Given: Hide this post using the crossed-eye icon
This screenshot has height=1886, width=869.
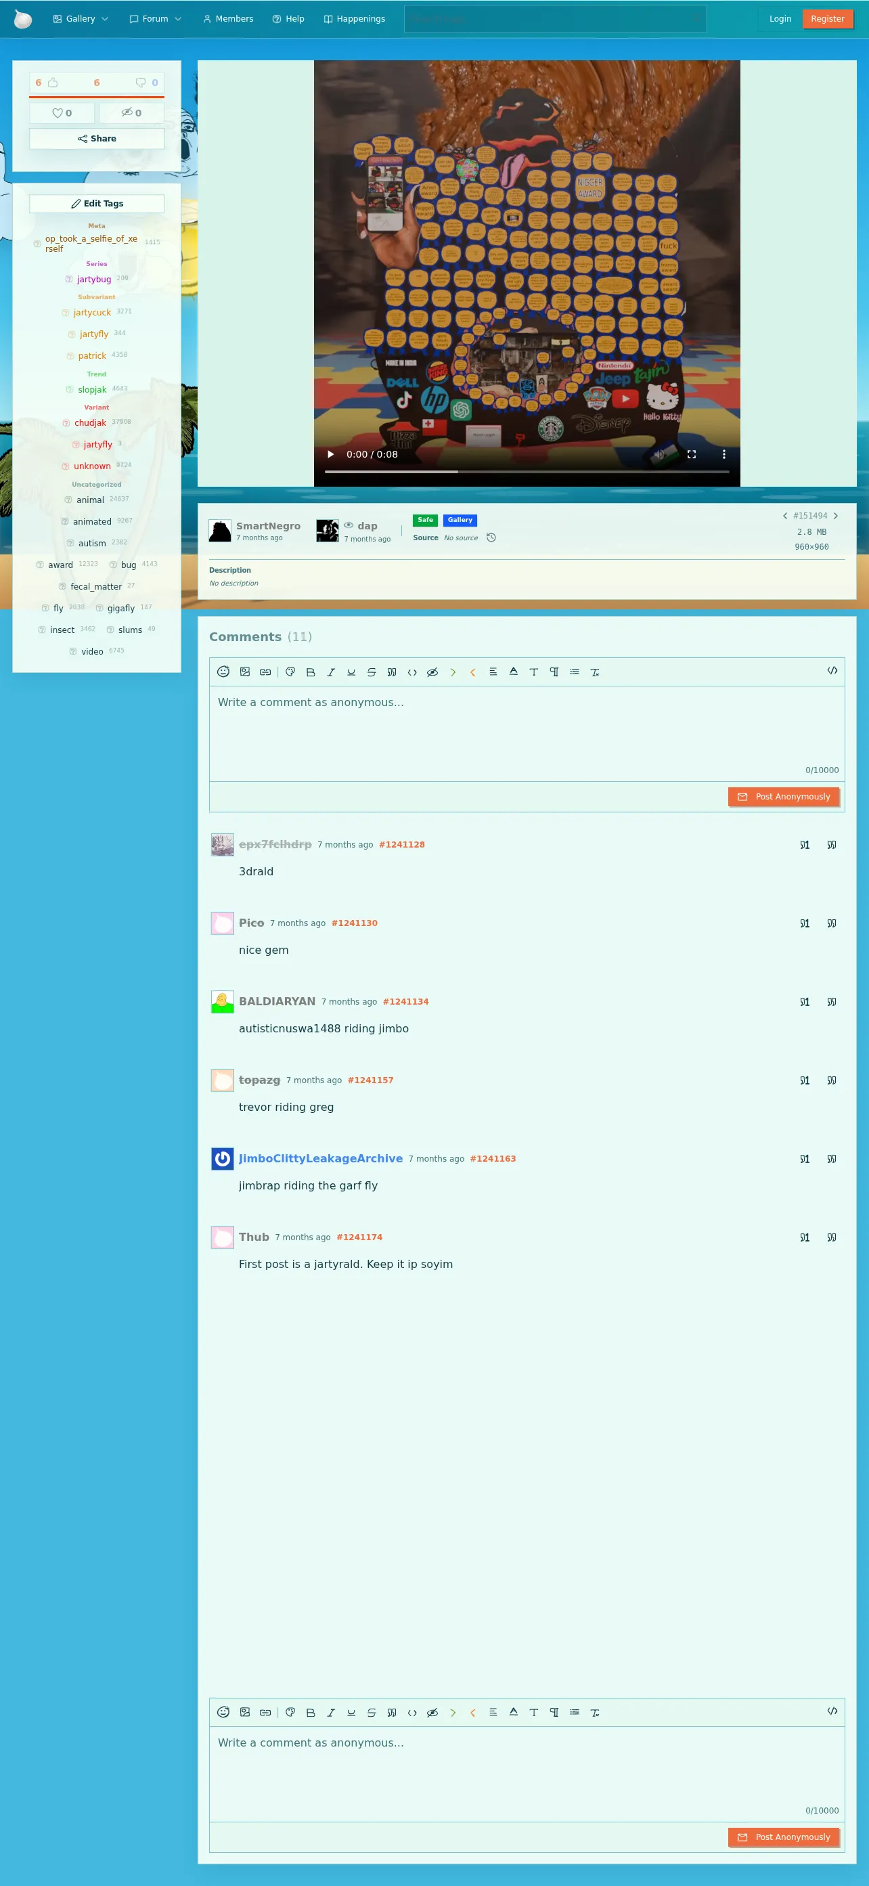Looking at the screenshot, I should [x=132, y=113].
